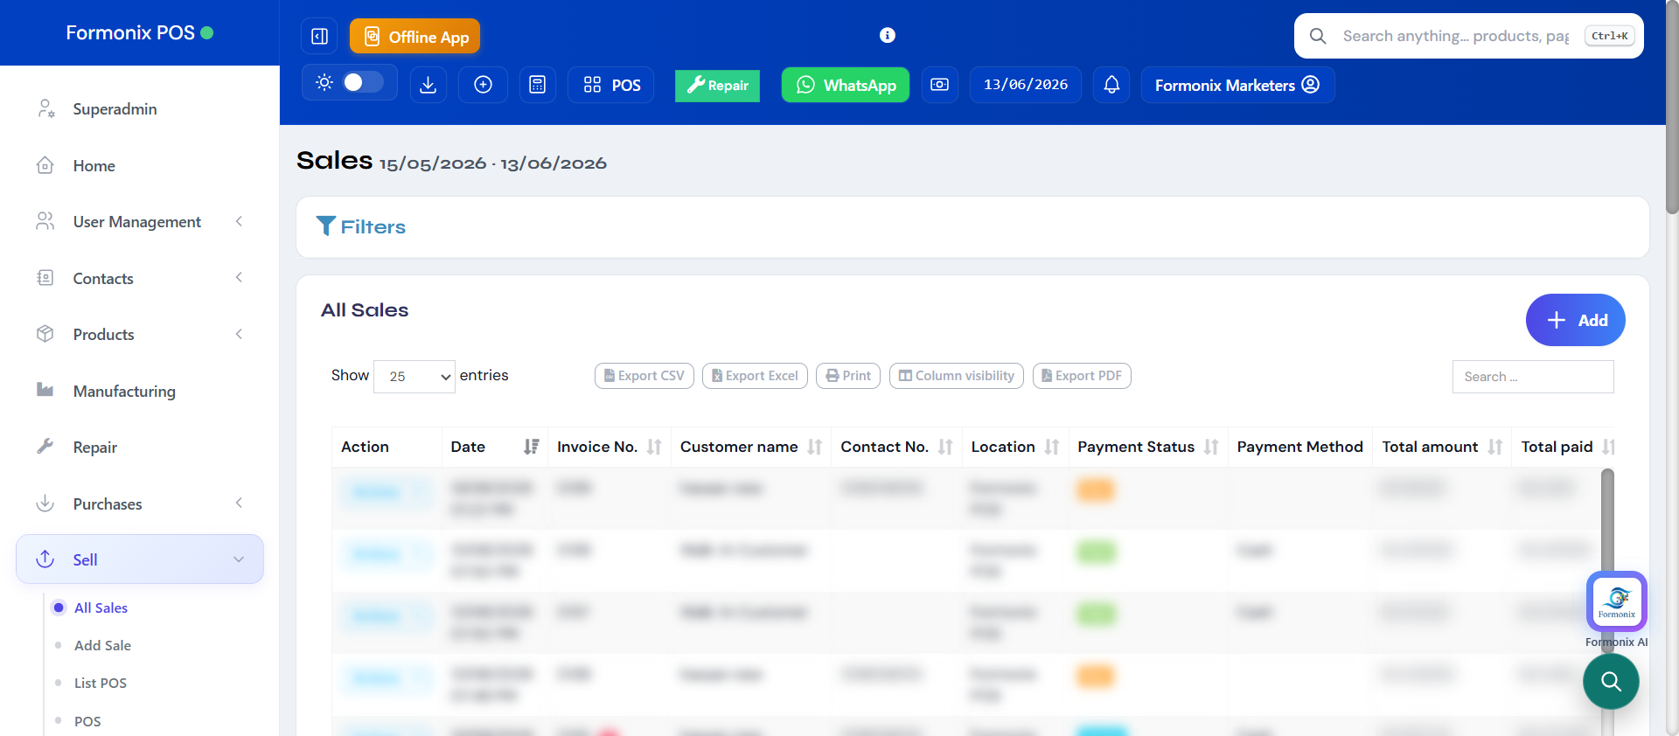Click Export CSV button

pos(644,376)
